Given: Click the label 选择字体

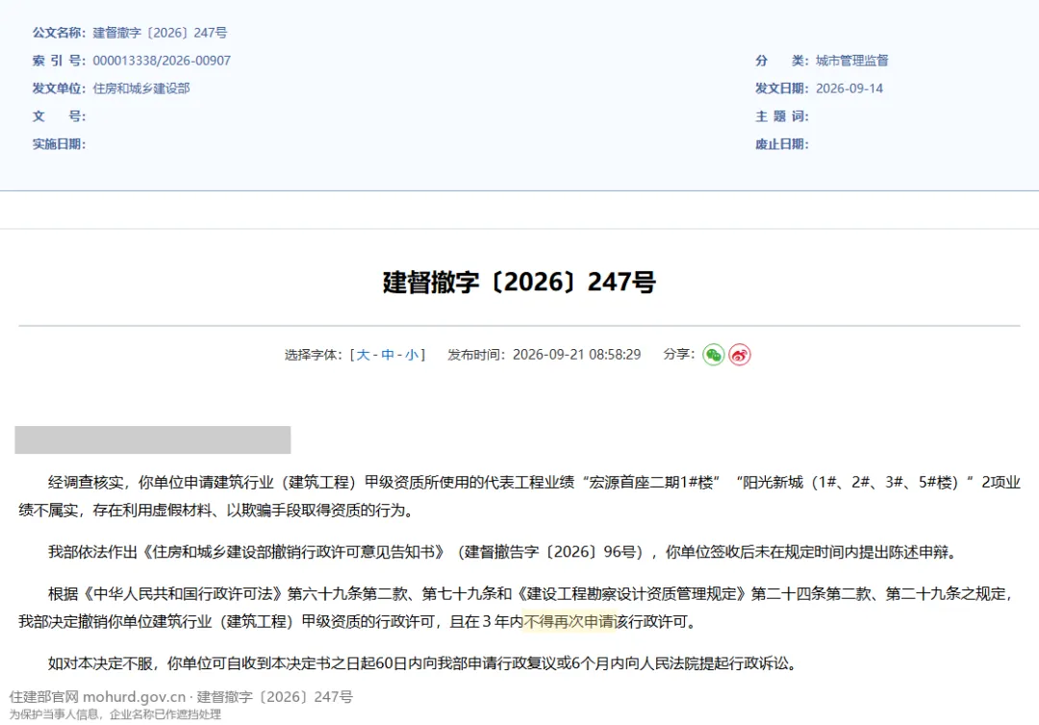Looking at the screenshot, I should tap(313, 355).
